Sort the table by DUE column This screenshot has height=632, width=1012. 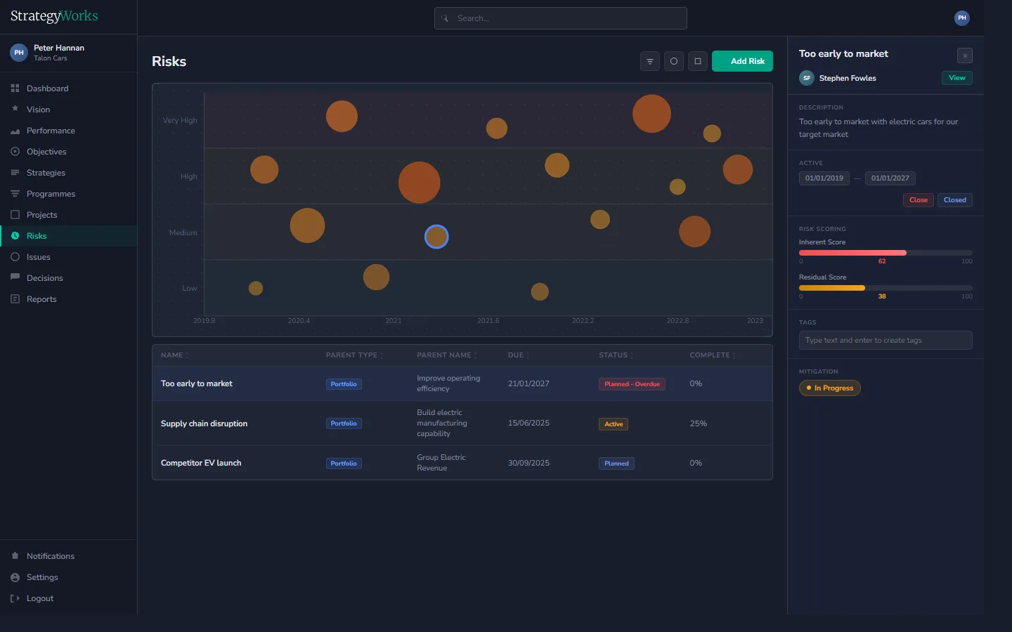(517, 355)
